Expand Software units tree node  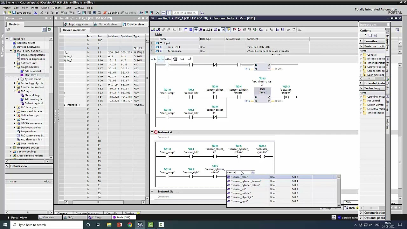click(x=15, y=63)
